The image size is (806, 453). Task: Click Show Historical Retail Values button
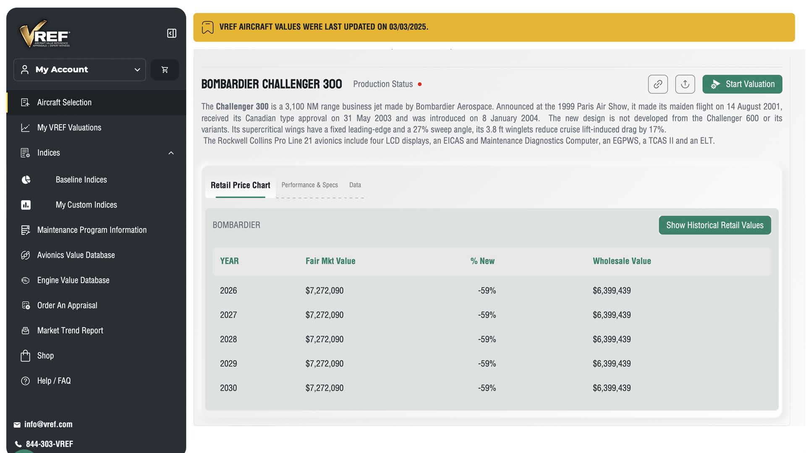click(715, 225)
